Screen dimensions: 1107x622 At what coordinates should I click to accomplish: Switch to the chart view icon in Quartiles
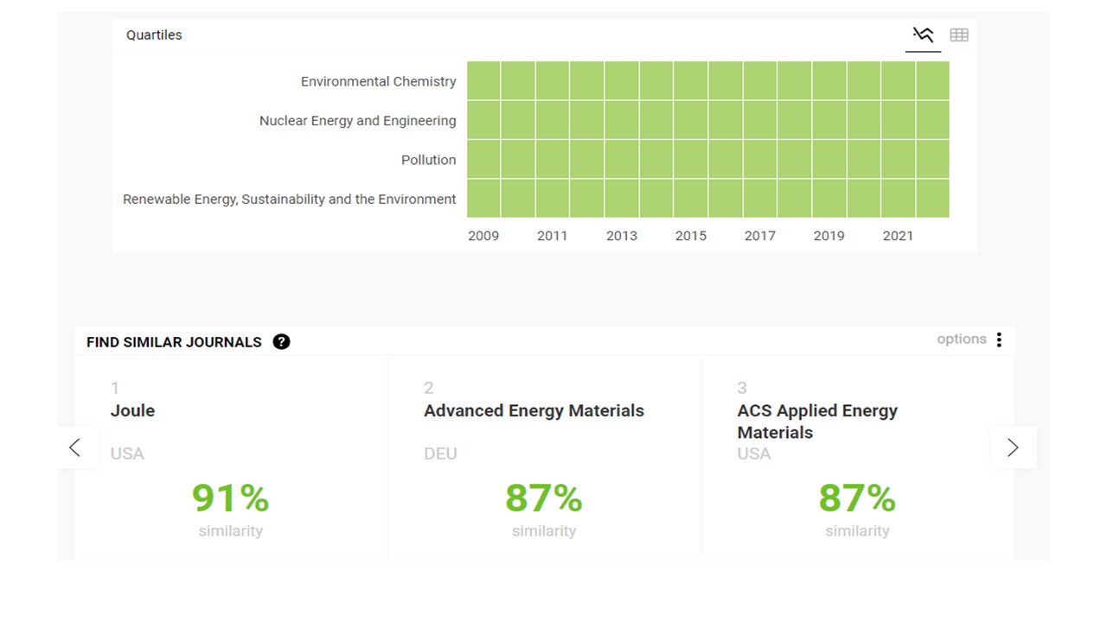coord(923,35)
